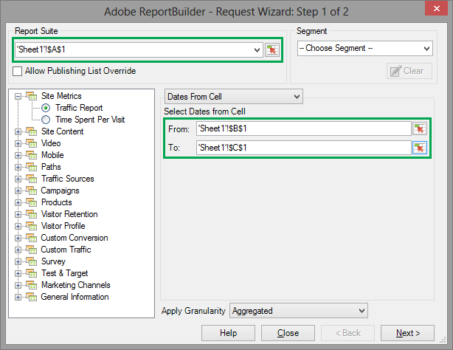Expand the General Information tree node

coord(18,298)
